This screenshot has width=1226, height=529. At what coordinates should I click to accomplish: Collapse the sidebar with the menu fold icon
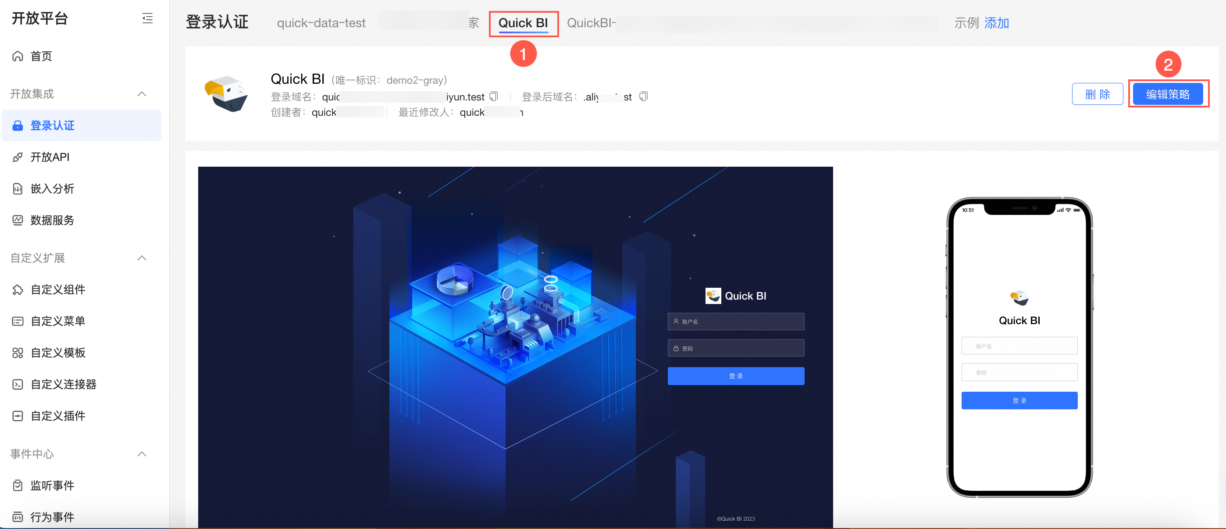[147, 18]
